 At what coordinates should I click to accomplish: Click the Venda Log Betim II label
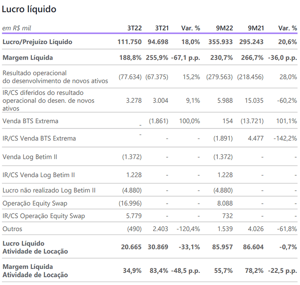[x=30, y=157]
